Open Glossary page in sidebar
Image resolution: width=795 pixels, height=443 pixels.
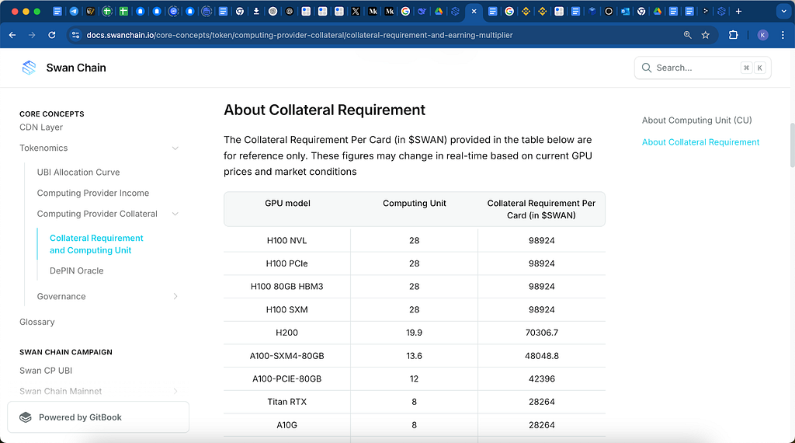click(x=37, y=323)
